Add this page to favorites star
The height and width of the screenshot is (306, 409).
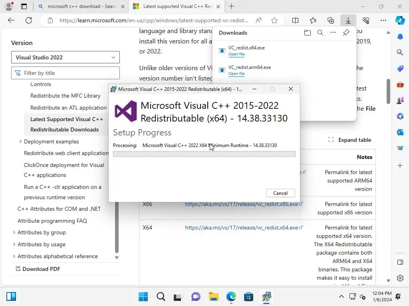[x=274, y=20]
